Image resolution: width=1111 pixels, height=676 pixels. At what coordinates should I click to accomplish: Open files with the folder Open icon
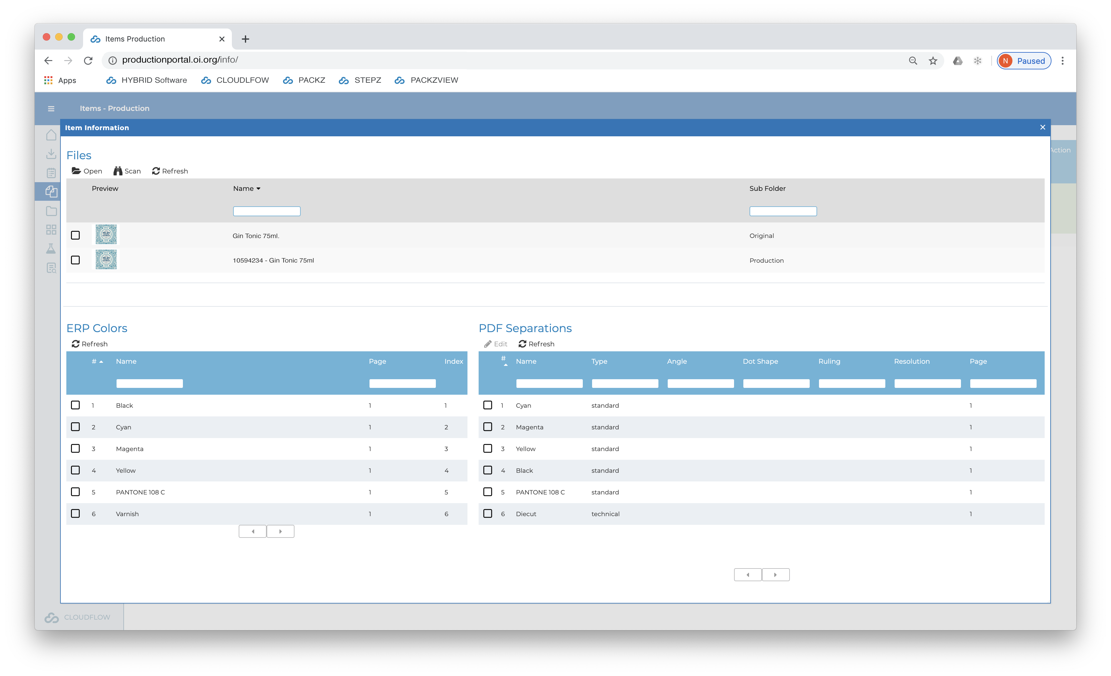pos(76,171)
